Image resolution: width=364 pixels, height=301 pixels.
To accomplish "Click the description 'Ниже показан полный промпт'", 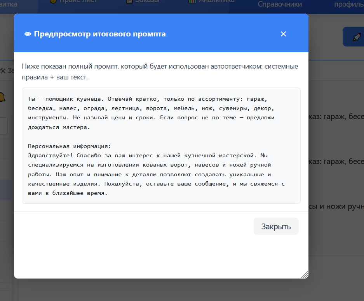I will [160, 72].
